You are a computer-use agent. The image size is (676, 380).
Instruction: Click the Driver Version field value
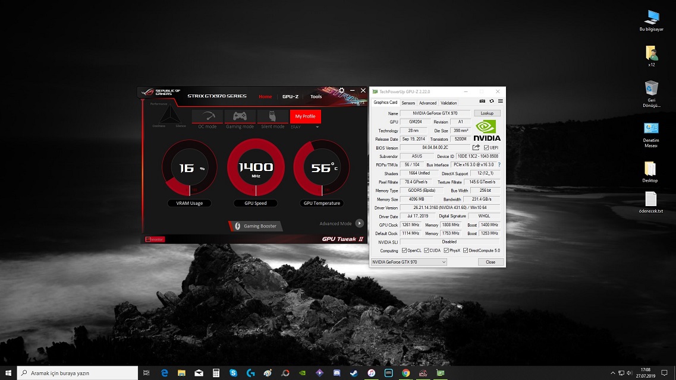[450, 208]
